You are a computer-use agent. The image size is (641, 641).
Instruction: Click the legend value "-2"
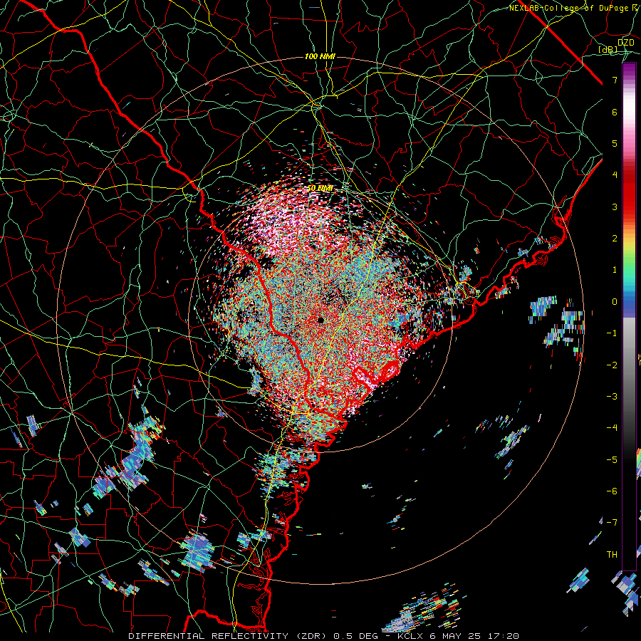(612, 365)
